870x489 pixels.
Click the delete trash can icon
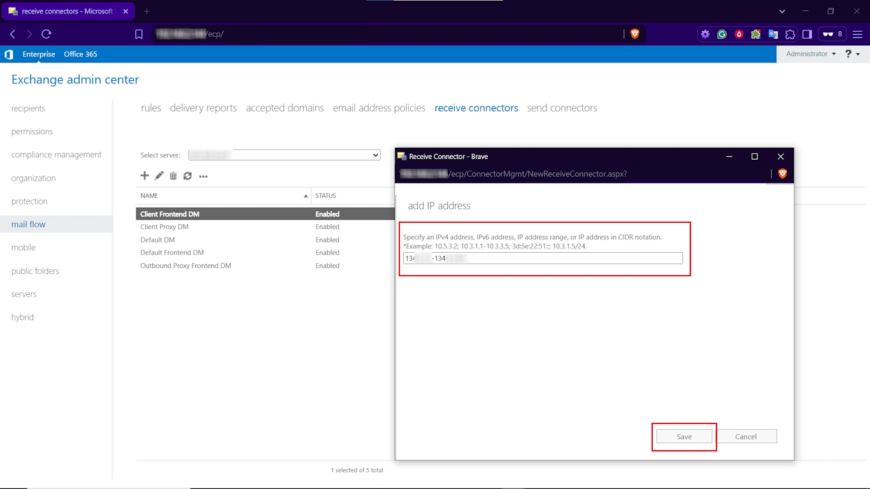[173, 176]
